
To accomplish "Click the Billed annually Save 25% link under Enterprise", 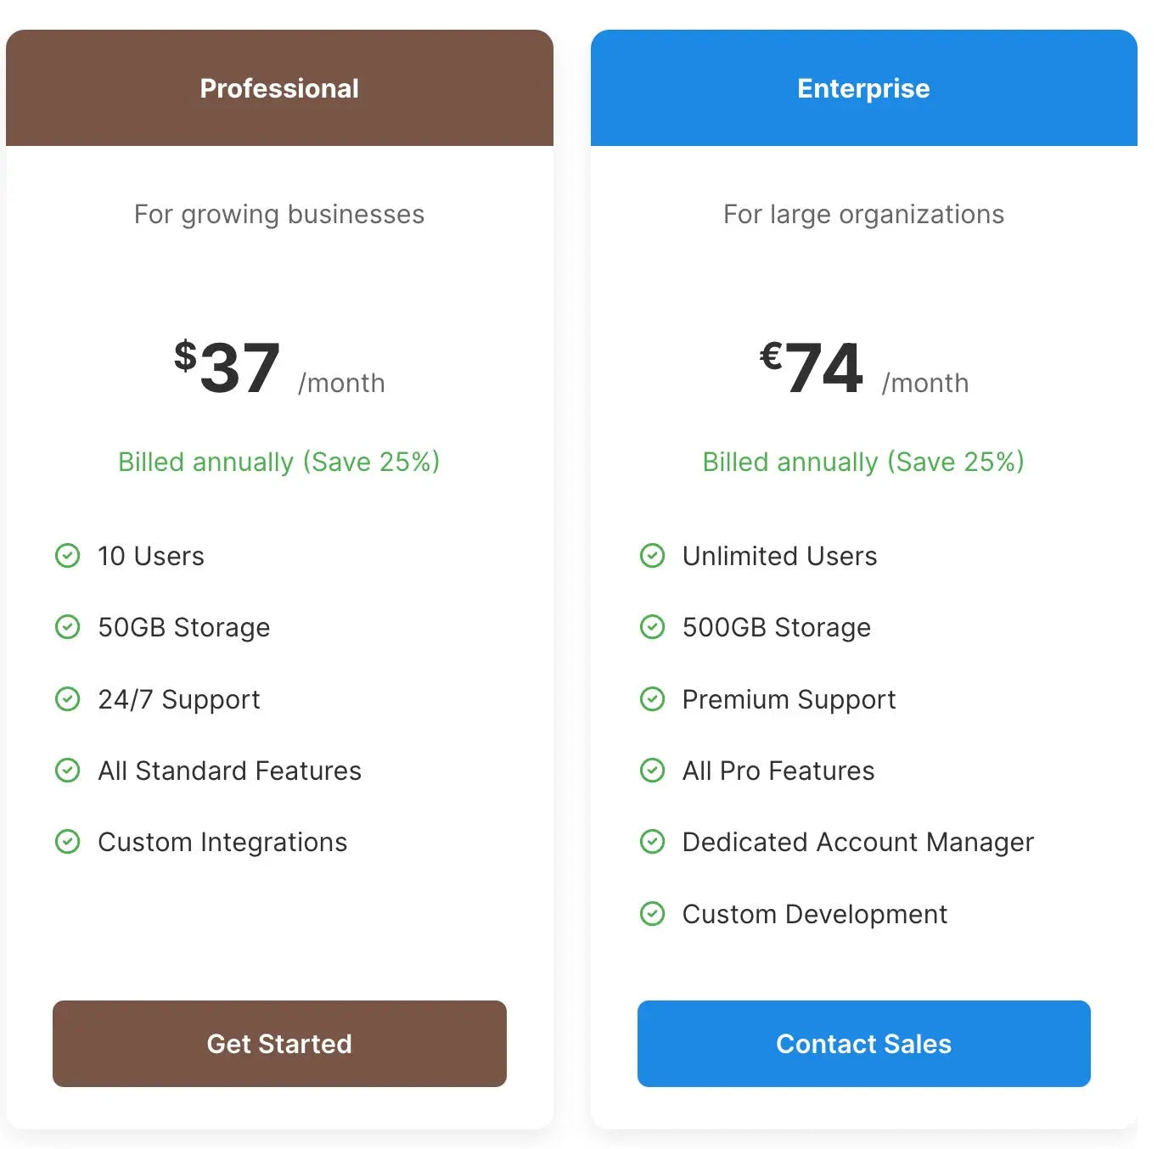I will pos(862,462).
